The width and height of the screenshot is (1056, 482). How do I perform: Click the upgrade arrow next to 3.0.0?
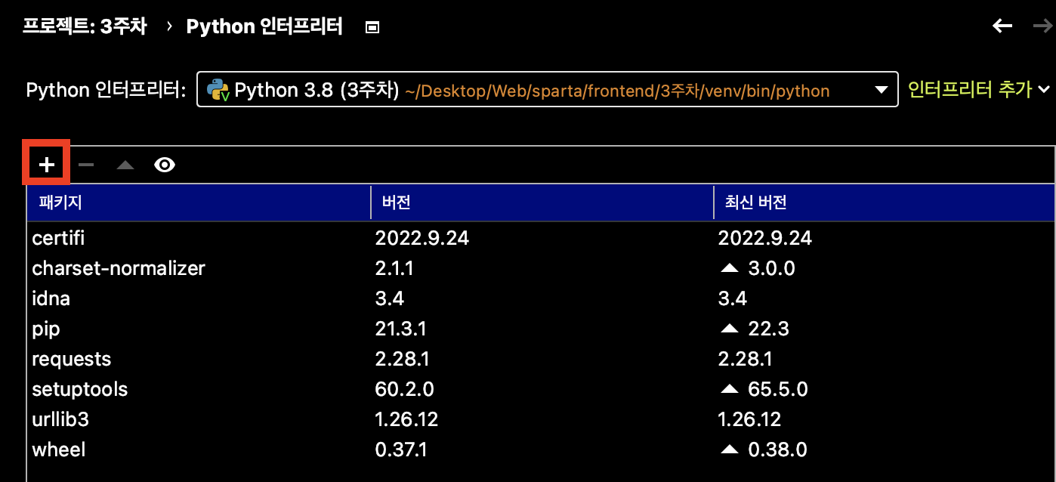point(729,268)
